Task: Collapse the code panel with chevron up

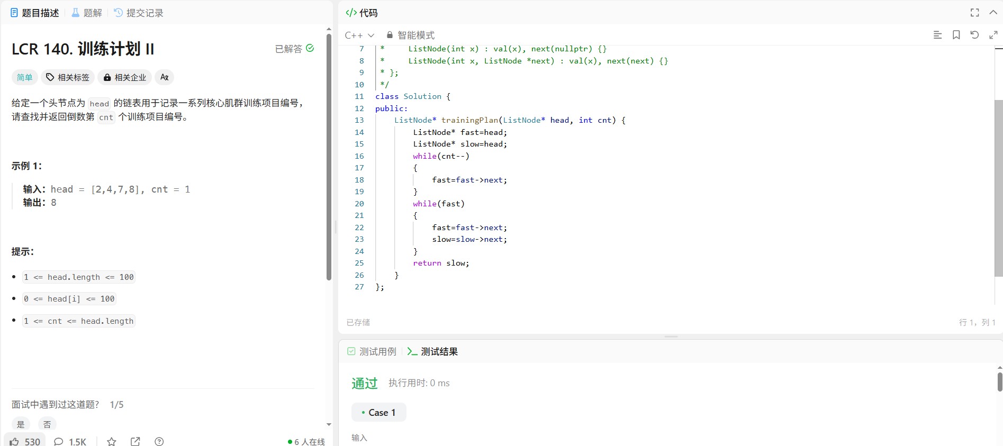Action: click(x=993, y=13)
